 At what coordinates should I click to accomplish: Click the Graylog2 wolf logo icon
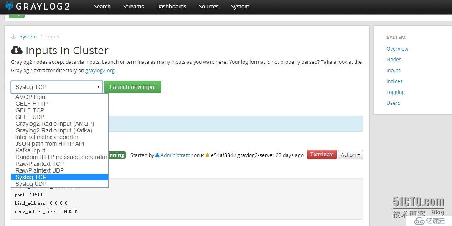[x=10, y=6]
